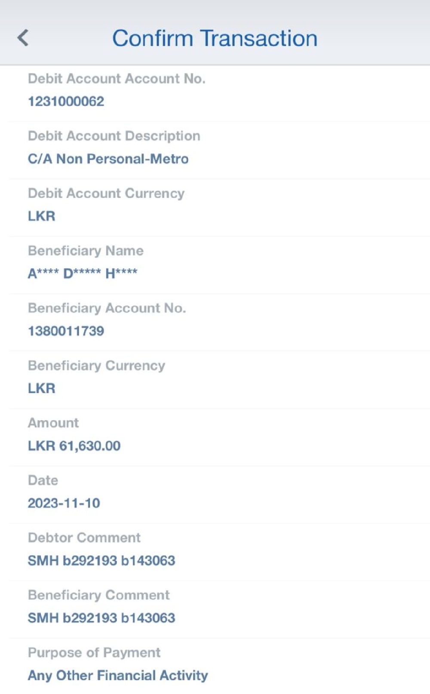Tap the Debtor Comment label

pos(84,537)
